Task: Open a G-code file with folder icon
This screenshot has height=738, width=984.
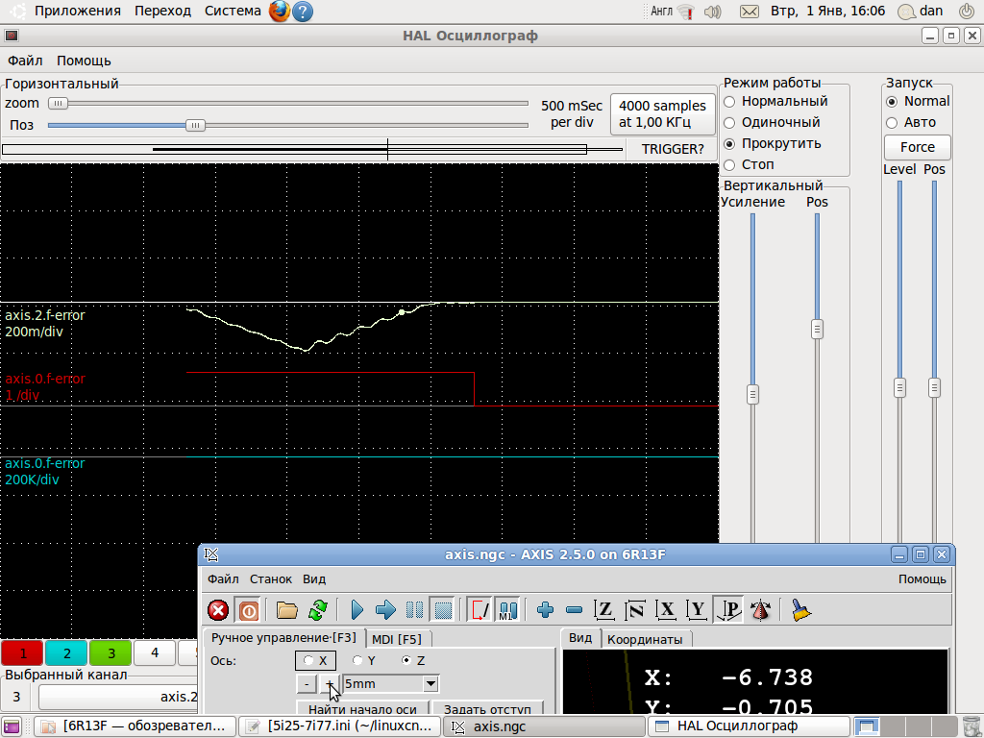Action: point(286,610)
